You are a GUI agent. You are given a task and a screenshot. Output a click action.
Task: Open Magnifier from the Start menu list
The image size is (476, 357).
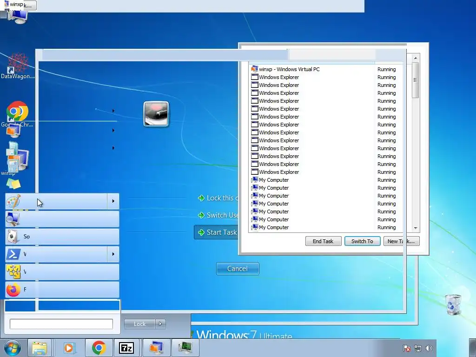(x=62, y=218)
